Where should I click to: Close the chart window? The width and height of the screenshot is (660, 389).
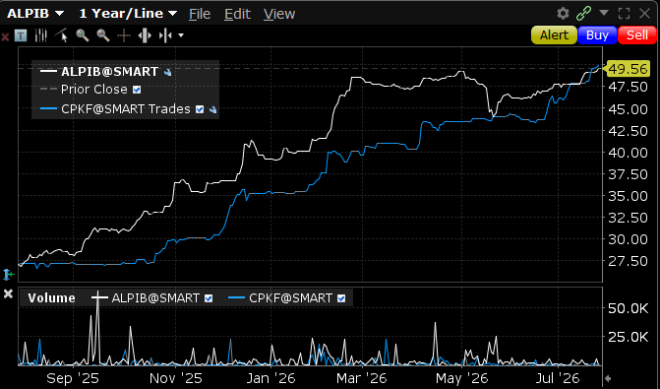(645, 14)
